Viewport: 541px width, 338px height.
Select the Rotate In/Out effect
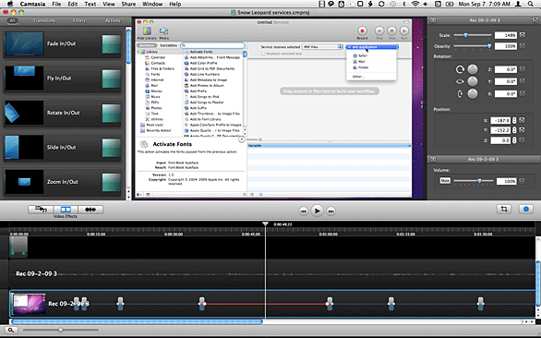pos(63,113)
